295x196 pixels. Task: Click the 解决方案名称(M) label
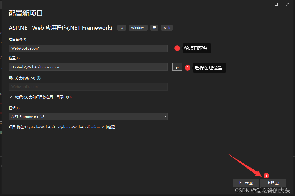(x=22, y=78)
